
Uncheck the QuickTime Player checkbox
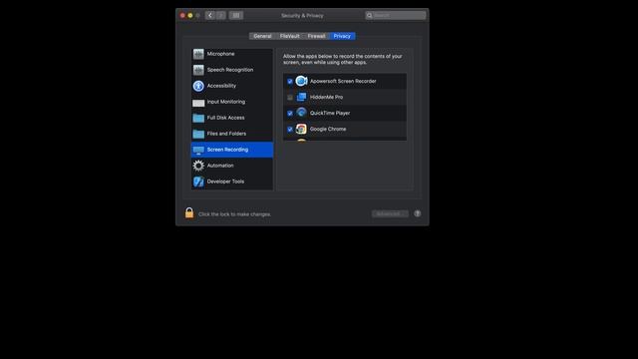tap(290, 113)
